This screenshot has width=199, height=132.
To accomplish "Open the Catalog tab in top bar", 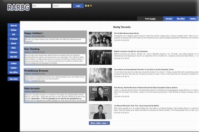I will coord(193,19).
